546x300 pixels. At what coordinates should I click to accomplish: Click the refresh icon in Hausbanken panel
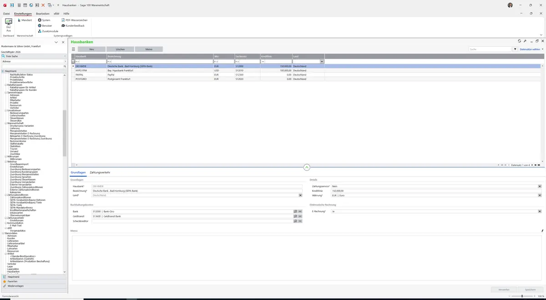click(520, 41)
